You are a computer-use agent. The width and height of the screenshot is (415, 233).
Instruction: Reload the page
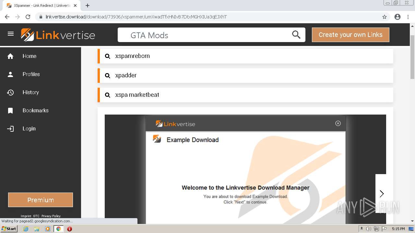pos(28,17)
